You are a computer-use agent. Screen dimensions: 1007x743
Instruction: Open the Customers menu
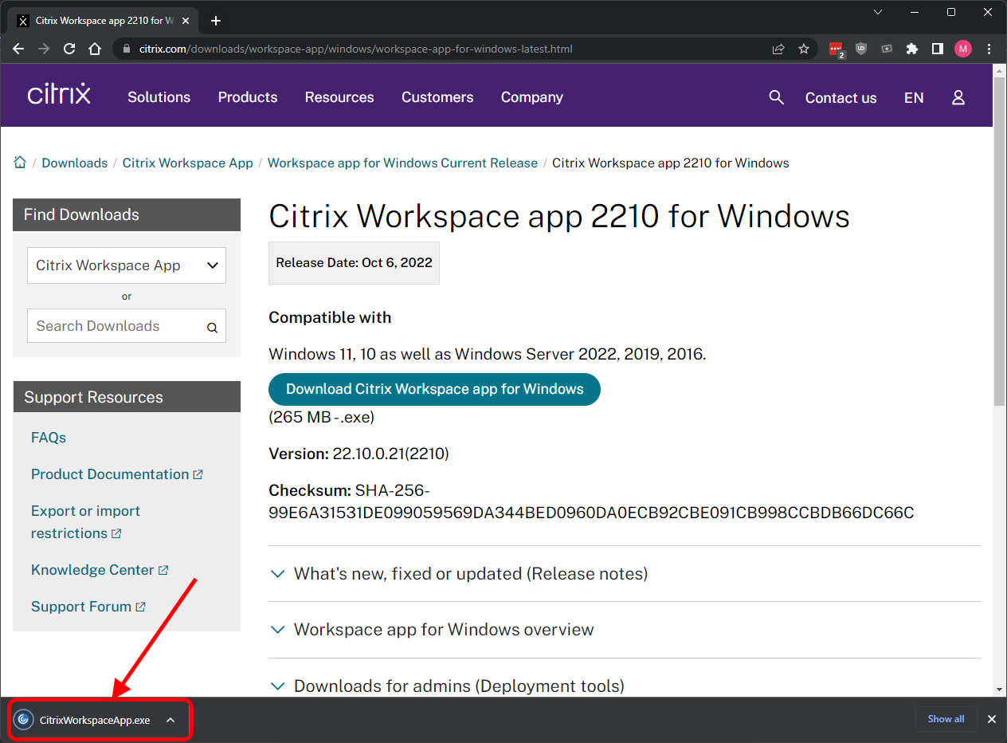(437, 97)
